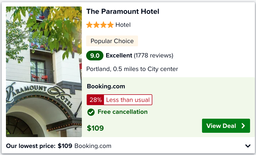The image size is (256, 155).
Task: Click the View Deal button
Action: tap(226, 126)
